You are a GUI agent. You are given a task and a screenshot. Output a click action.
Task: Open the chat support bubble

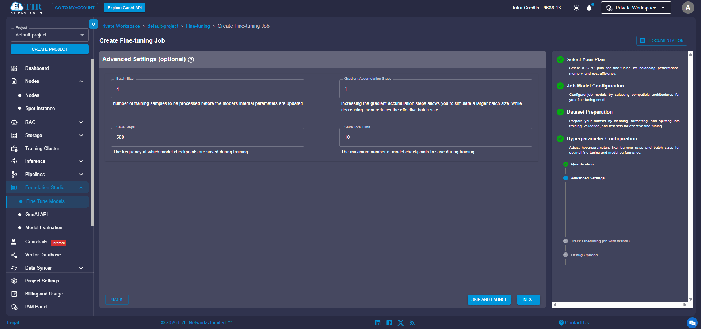tap(692, 323)
